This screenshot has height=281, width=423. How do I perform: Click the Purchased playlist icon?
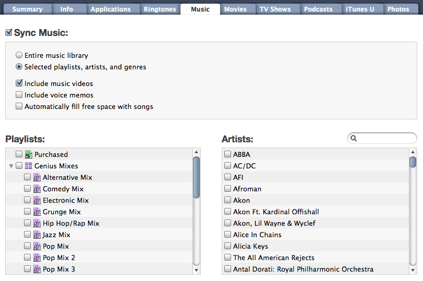(28, 154)
